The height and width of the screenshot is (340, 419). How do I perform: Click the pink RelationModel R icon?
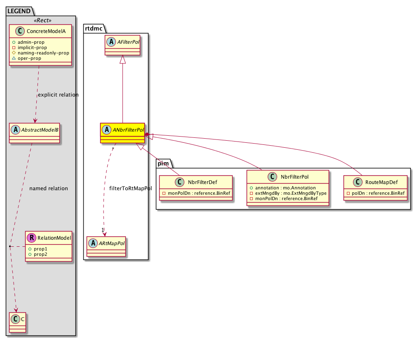point(31,238)
